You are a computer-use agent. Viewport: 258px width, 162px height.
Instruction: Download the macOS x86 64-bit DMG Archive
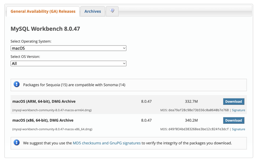[234, 120]
